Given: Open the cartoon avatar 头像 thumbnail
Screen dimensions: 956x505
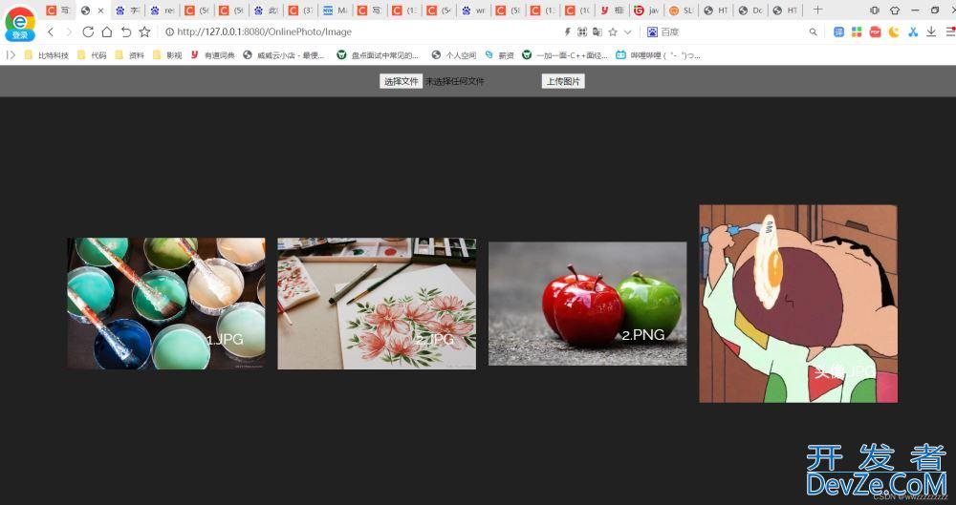Looking at the screenshot, I should click(798, 304).
